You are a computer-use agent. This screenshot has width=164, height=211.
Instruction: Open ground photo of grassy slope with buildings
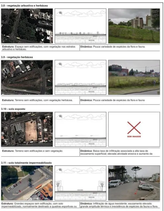pyautogui.click(x=134, y=26)
